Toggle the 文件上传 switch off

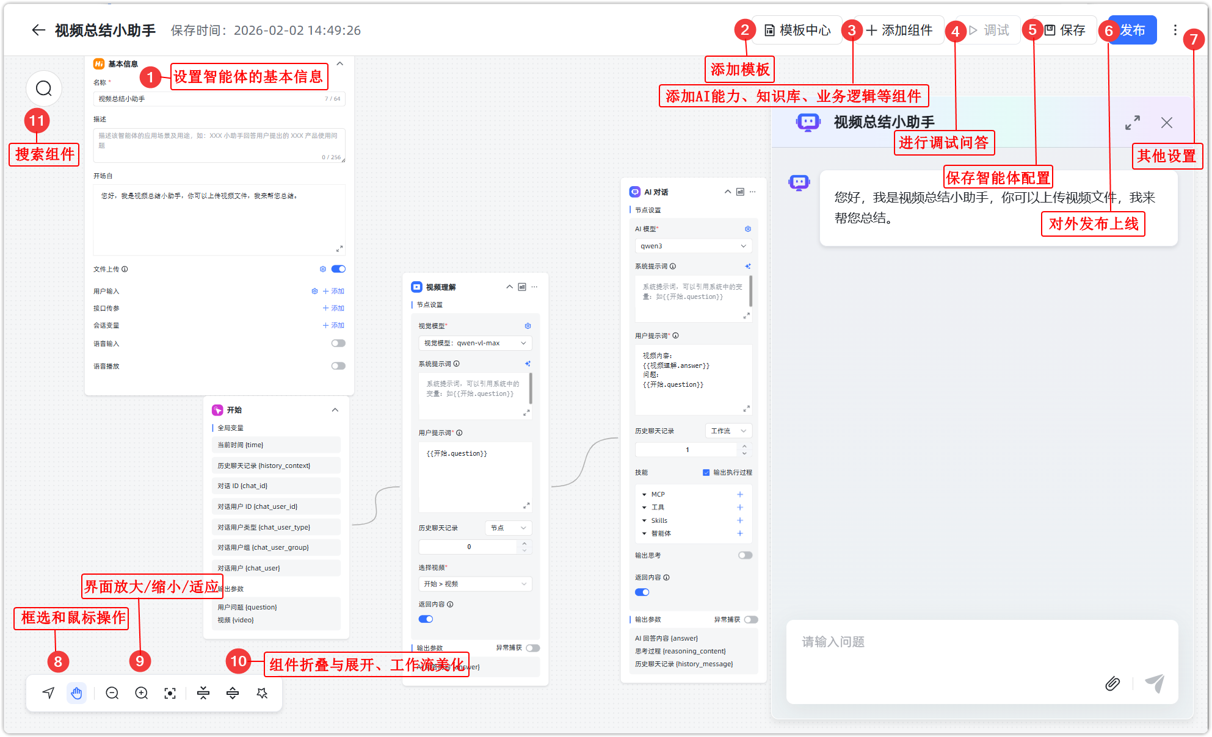(x=338, y=269)
